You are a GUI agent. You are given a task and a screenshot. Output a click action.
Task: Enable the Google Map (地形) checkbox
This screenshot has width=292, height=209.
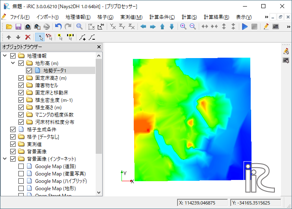pos(21,188)
